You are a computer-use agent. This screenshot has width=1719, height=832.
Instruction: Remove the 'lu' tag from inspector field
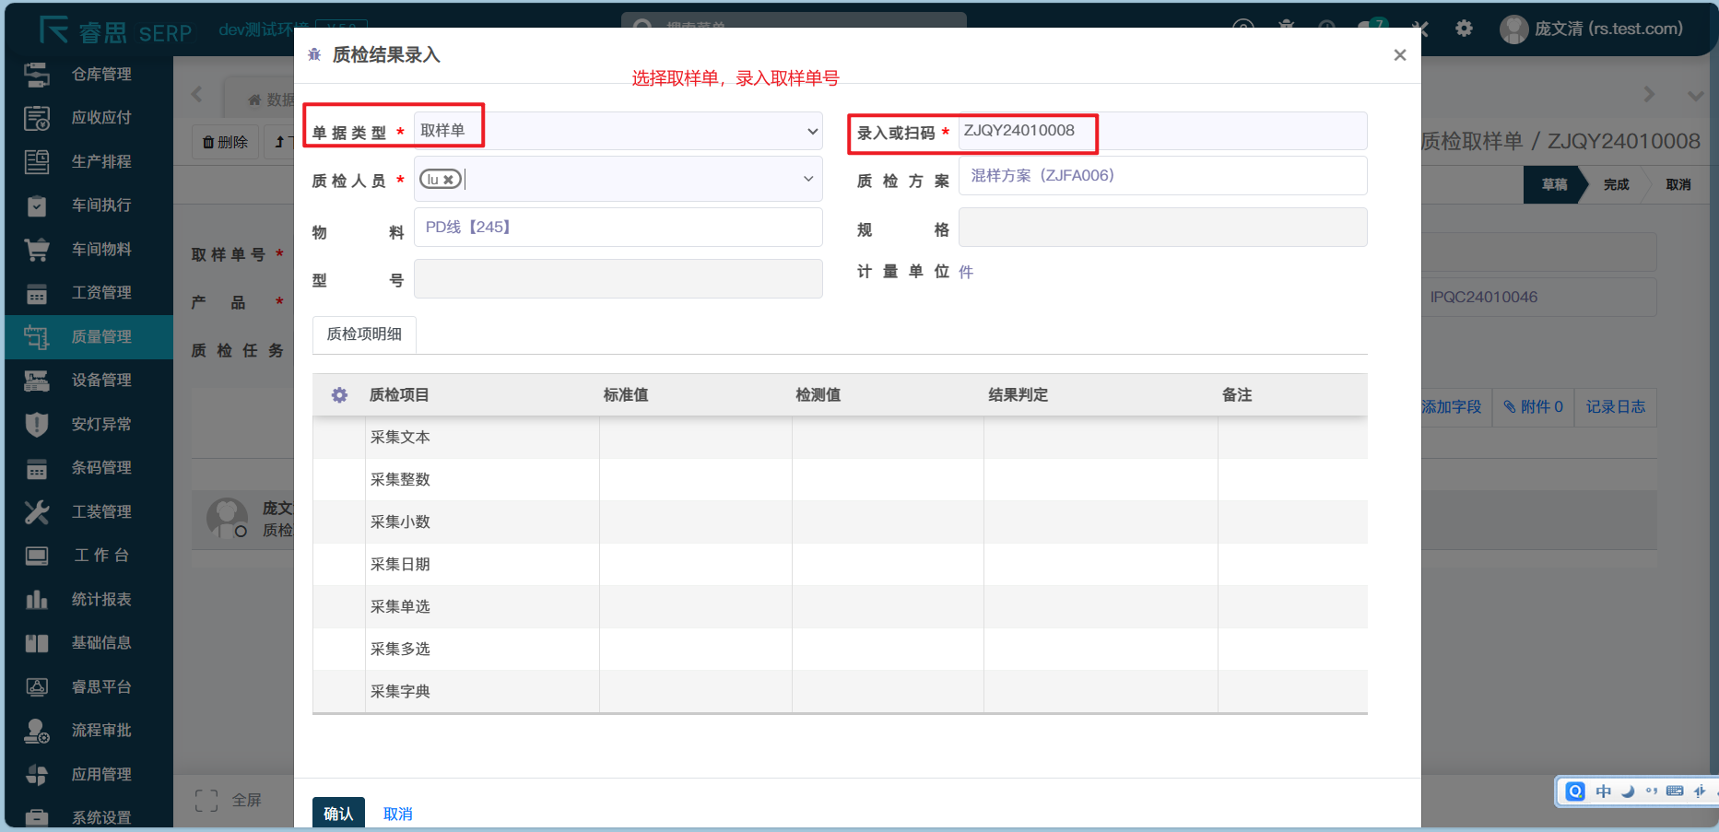448,180
